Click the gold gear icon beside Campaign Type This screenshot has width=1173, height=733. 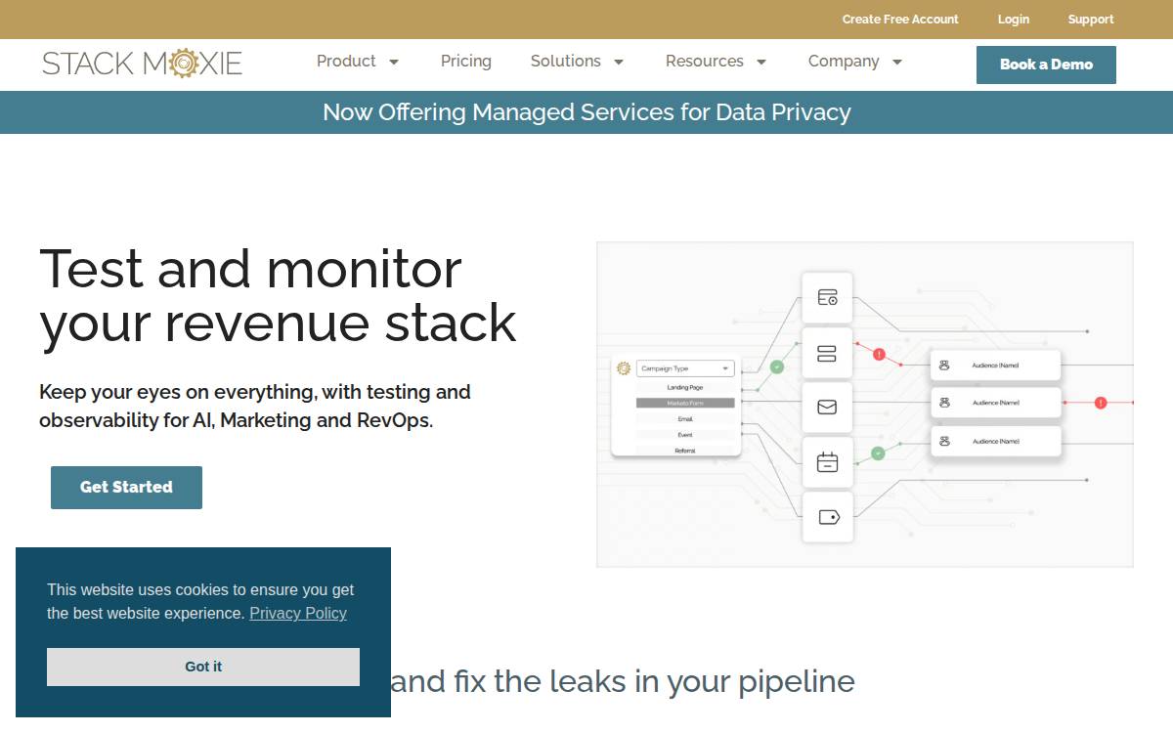[x=624, y=368]
